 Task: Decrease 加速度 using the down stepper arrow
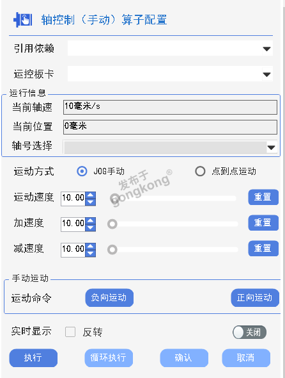(x=91, y=227)
